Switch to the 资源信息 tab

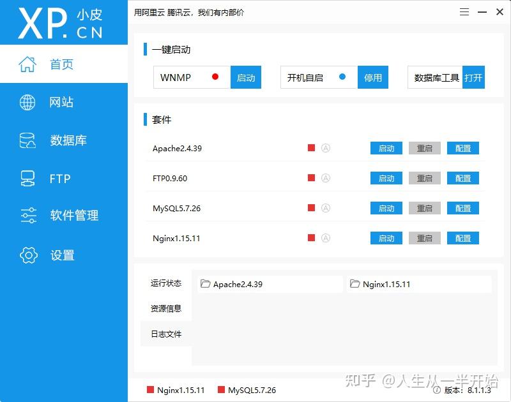tap(165, 308)
